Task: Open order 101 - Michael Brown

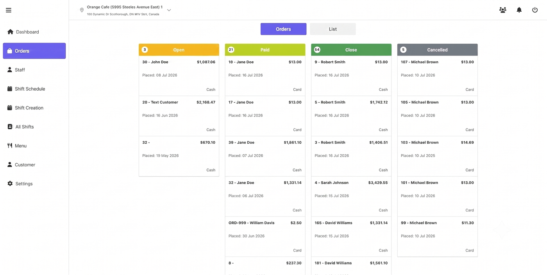Action: (x=437, y=196)
